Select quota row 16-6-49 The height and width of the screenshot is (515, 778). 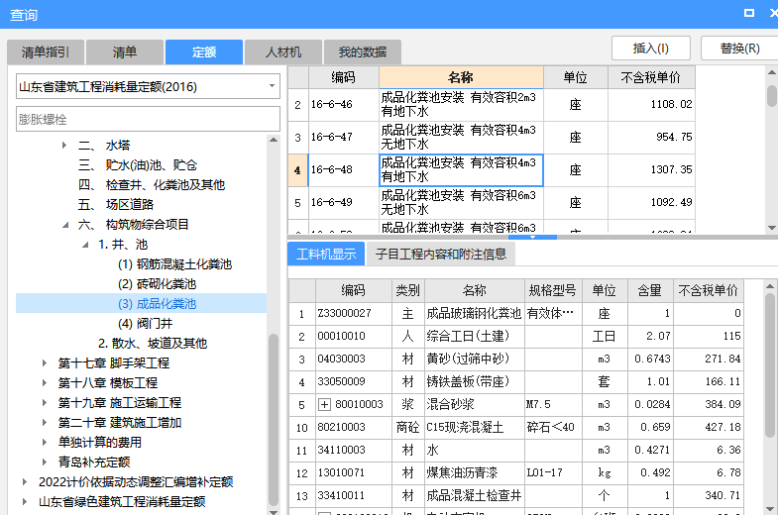pyautogui.click(x=492, y=203)
